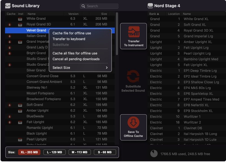The image size is (226, 163).
Task: Click the storage usage pie chart
Action: click(154, 154)
